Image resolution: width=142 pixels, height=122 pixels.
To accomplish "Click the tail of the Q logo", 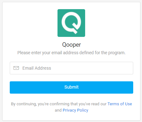I will [75, 28].
